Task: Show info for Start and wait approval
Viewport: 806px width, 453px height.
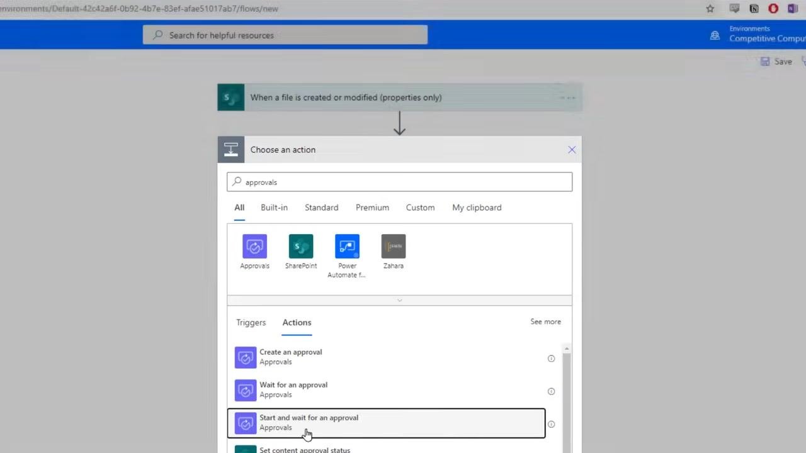Action: click(551, 424)
